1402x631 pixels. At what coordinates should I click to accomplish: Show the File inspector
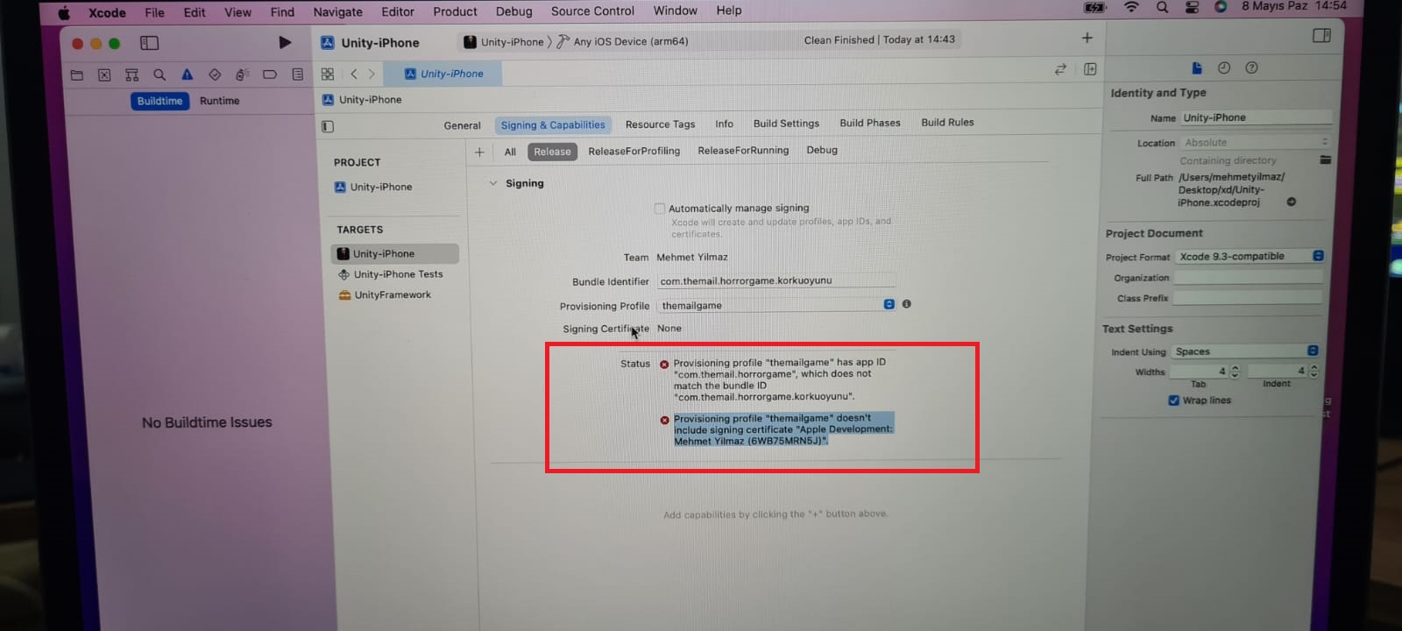1197,67
